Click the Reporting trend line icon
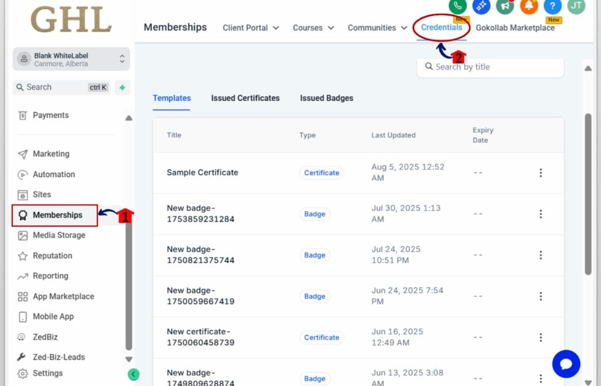 click(23, 276)
